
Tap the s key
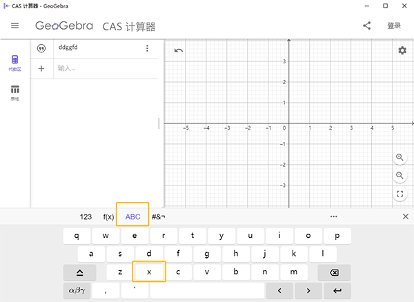click(120, 254)
